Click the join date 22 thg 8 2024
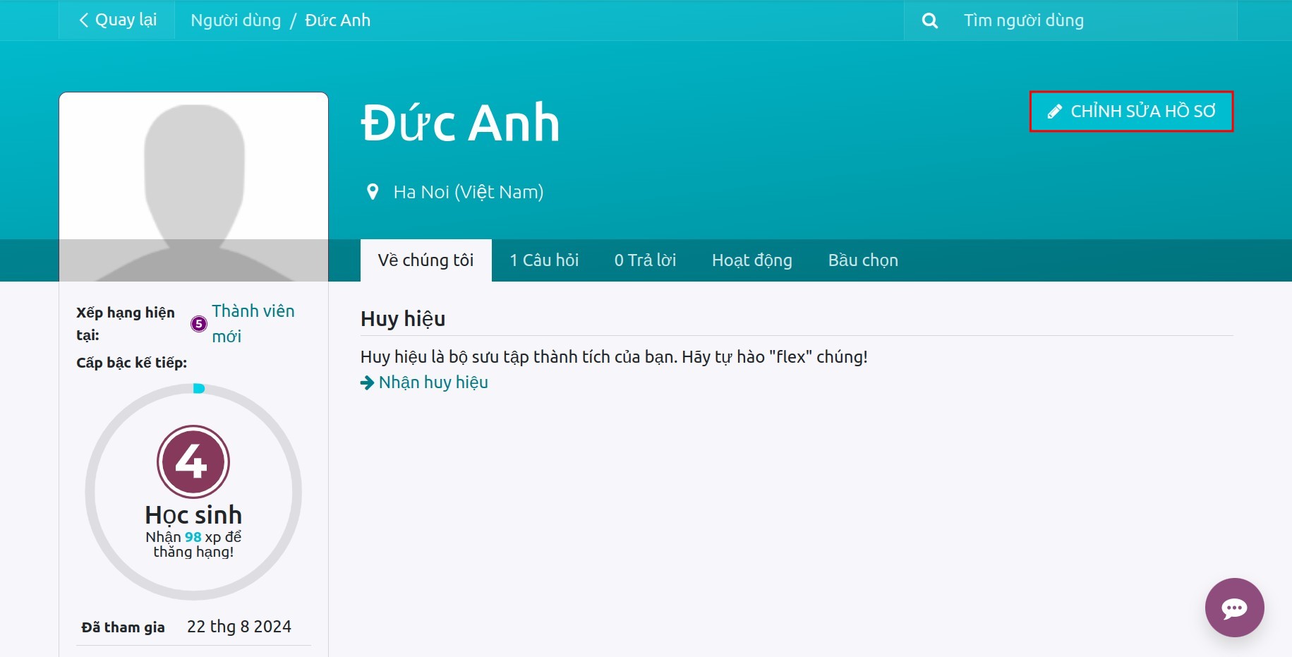The width and height of the screenshot is (1292, 657). tap(239, 627)
